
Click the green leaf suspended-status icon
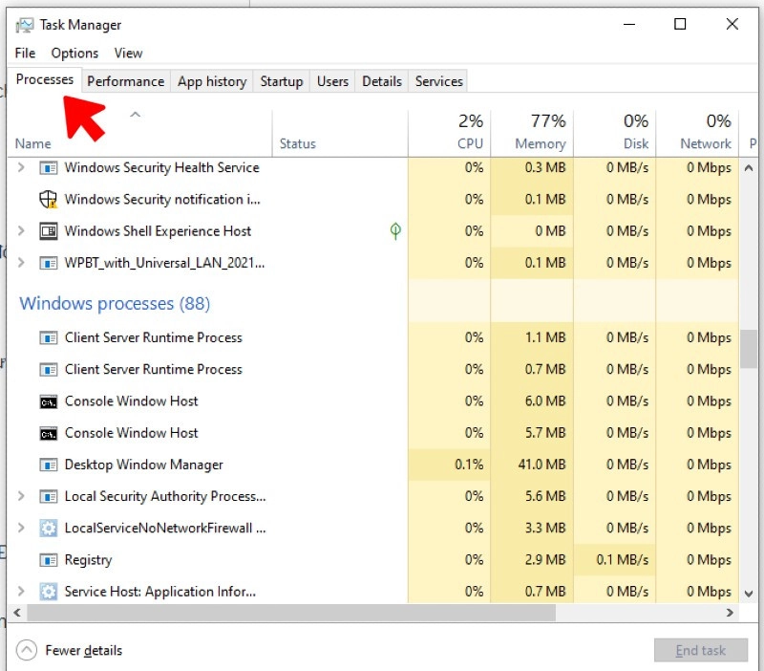pos(395,231)
